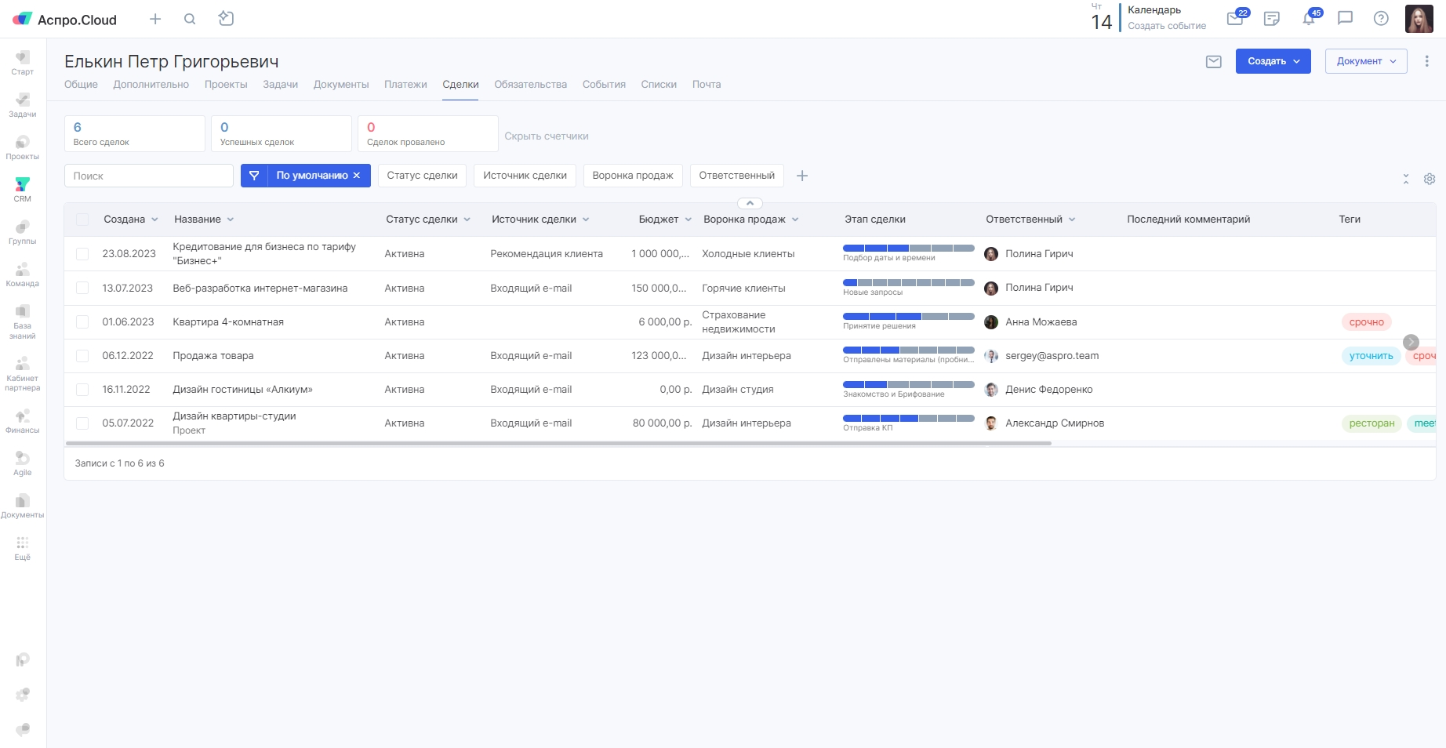Open Agile section in sidebar

[23, 463]
